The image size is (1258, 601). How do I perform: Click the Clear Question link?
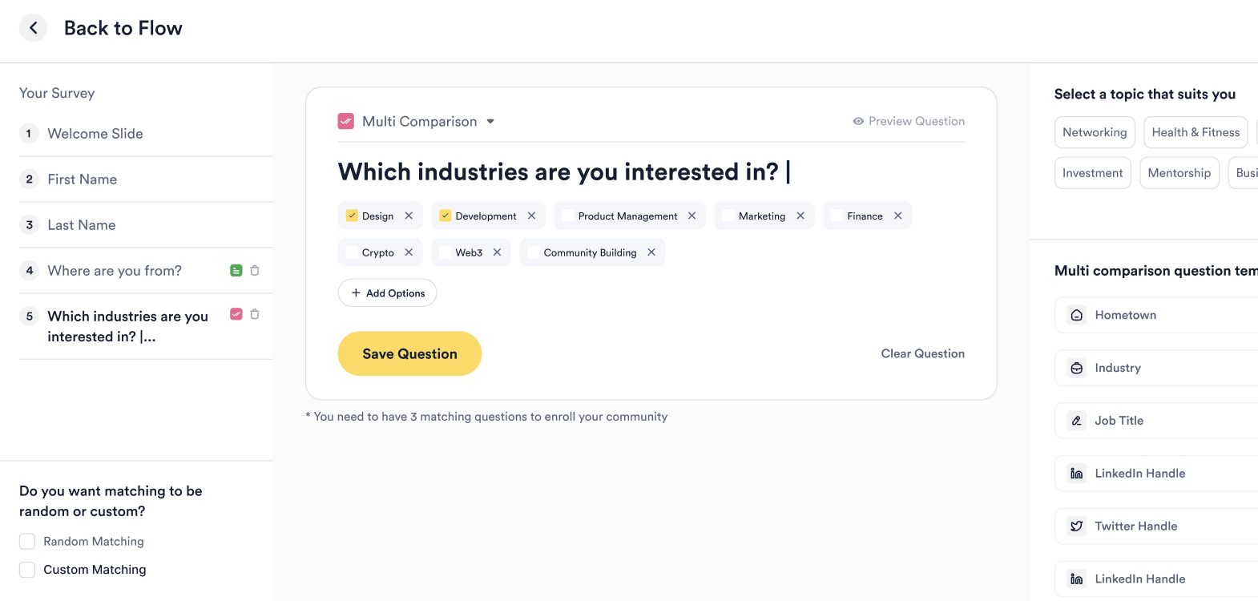click(922, 353)
